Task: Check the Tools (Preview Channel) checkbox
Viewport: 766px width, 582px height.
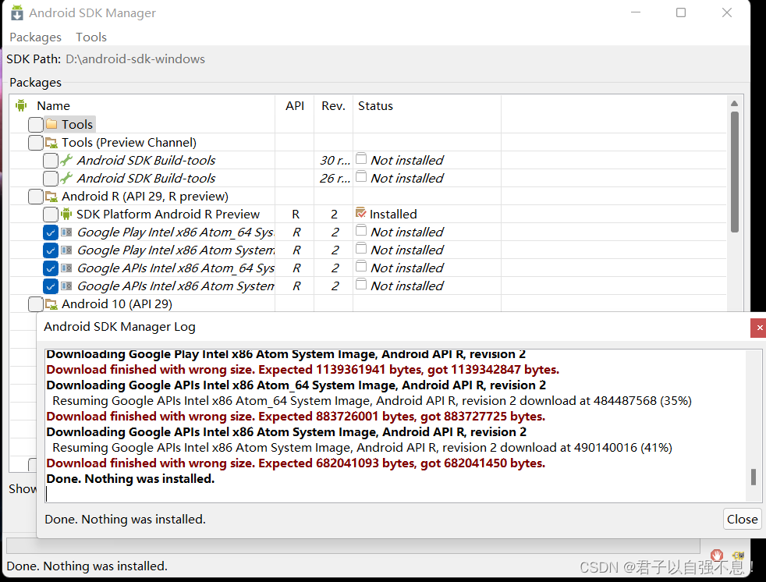Action: (x=36, y=143)
